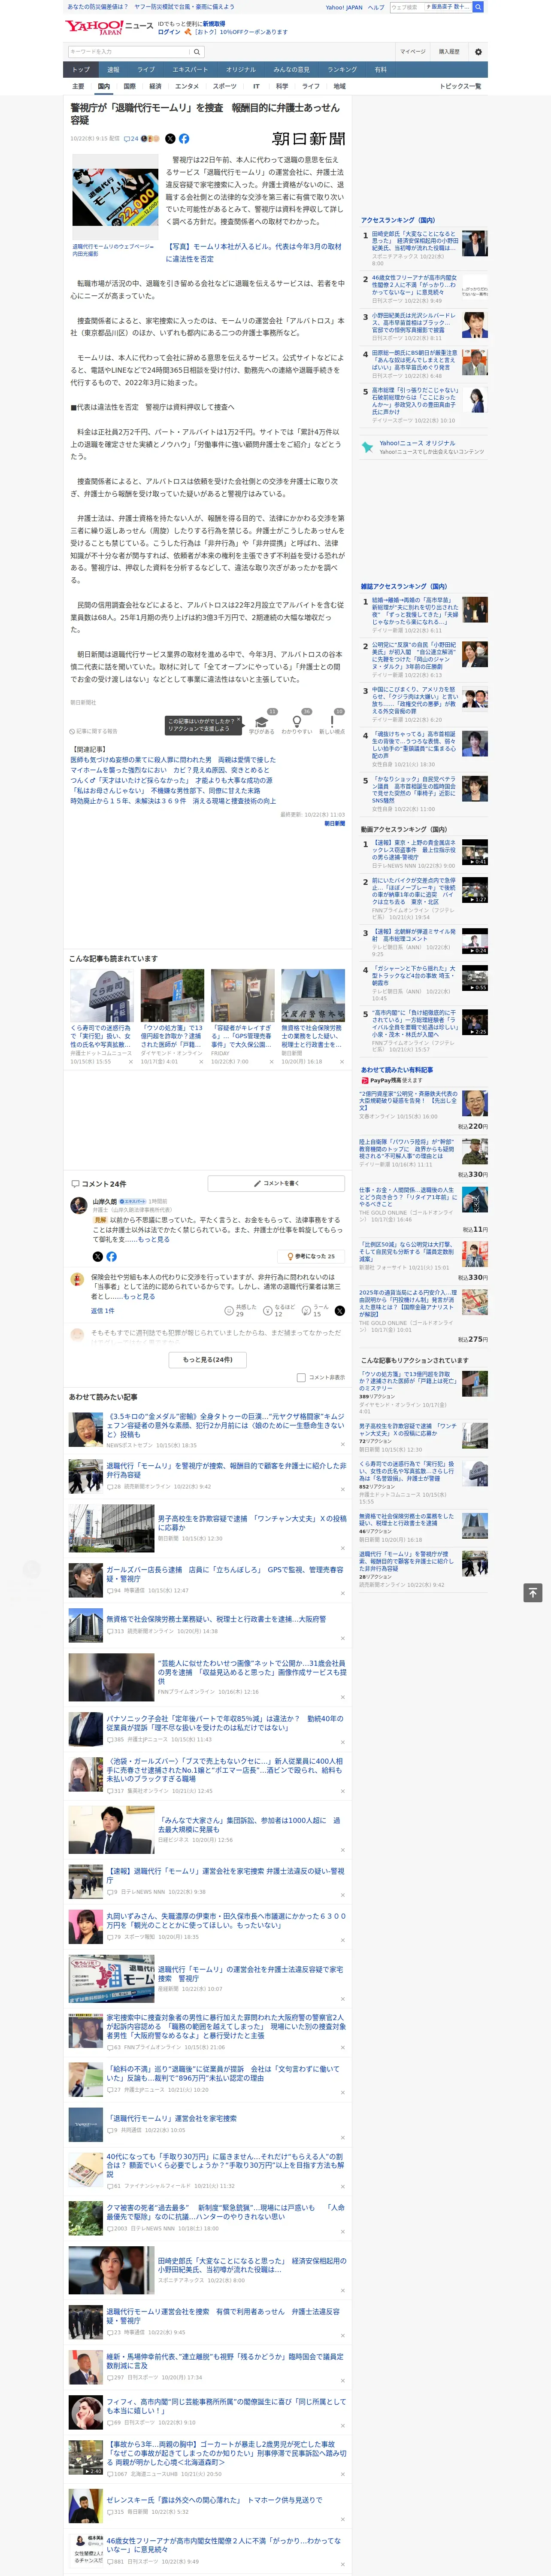Open the 【写真】モームリ本社が入るビル link
This screenshot has width=551, height=2576.
[253, 252]
